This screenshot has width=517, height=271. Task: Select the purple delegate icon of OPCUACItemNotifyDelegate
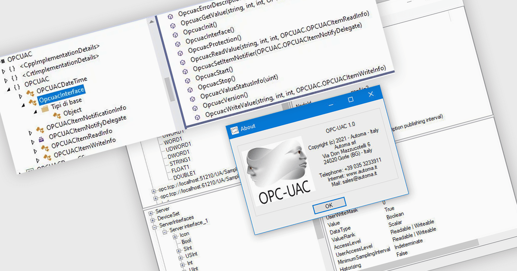click(x=41, y=139)
